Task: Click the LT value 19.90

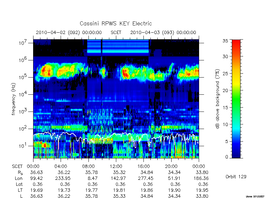Action: point(174,190)
